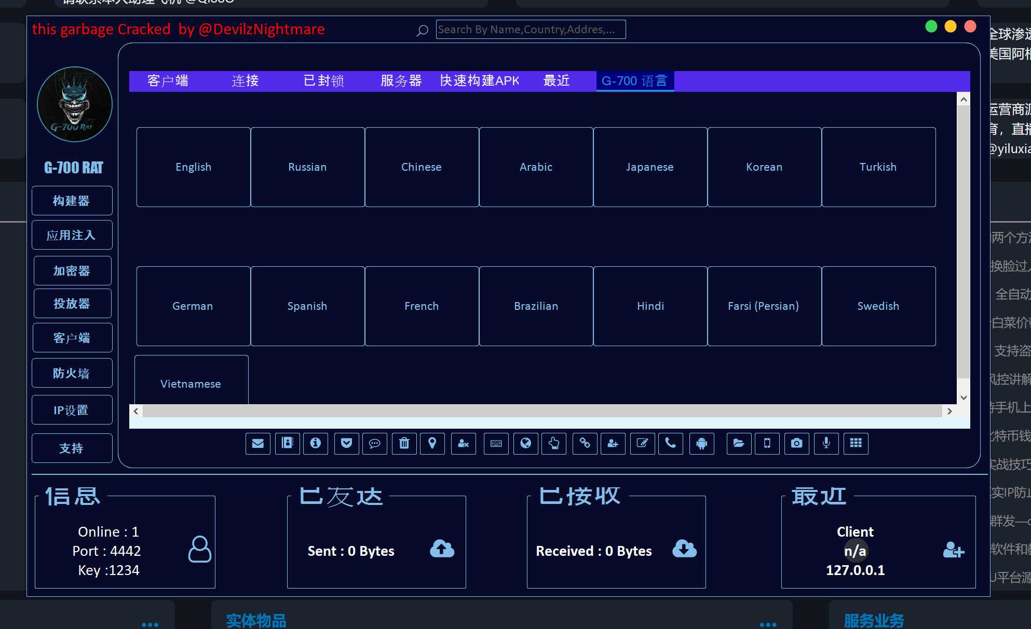Image resolution: width=1031 pixels, height=629 pixels.
Task: Click the green window control dot
Action: click(931, 26)
